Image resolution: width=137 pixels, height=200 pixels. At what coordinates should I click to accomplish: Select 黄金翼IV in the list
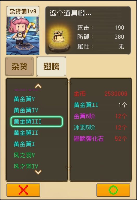point(26,110)
